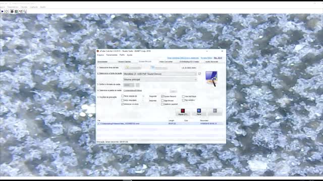Click the aTube Catcher title bar icon
Image resolution: width=323 pixels, height=181 pixels.
tap(97, 51)
